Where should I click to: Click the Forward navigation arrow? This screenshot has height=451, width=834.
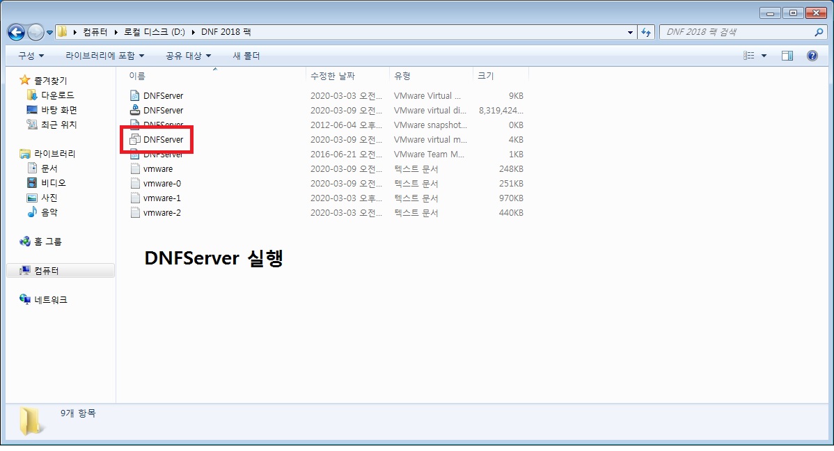(35, 33)
